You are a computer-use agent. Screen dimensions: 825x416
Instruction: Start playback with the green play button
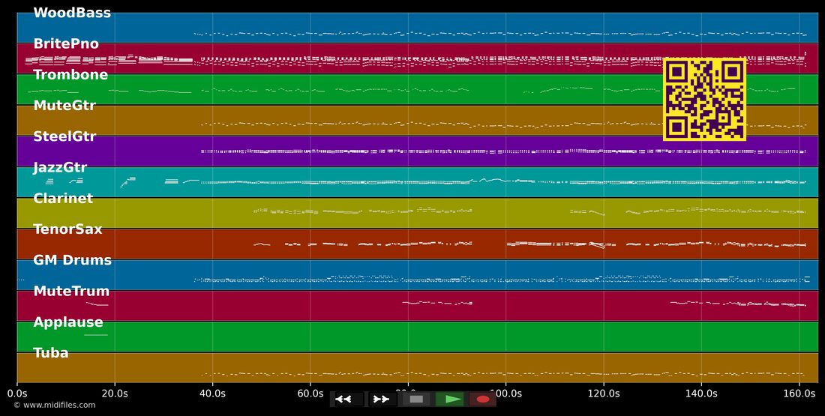click(x=451, y=400)
